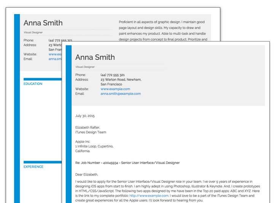This screenshot has width=277, height=203.
Task: Click anna.smith@example.com email link in front page
Action: 121,94
